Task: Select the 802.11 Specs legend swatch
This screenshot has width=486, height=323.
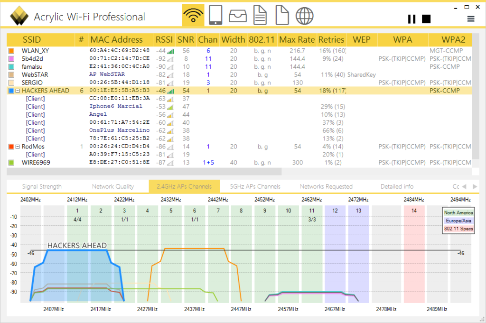Action: click(x=458, y=228)
